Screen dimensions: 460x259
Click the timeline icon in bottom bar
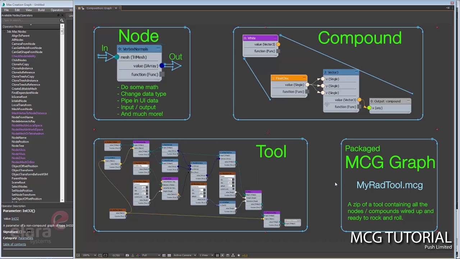(228, 255)
